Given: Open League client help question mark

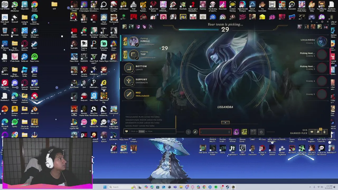Looking at the screenshot, I should [312, 22].
